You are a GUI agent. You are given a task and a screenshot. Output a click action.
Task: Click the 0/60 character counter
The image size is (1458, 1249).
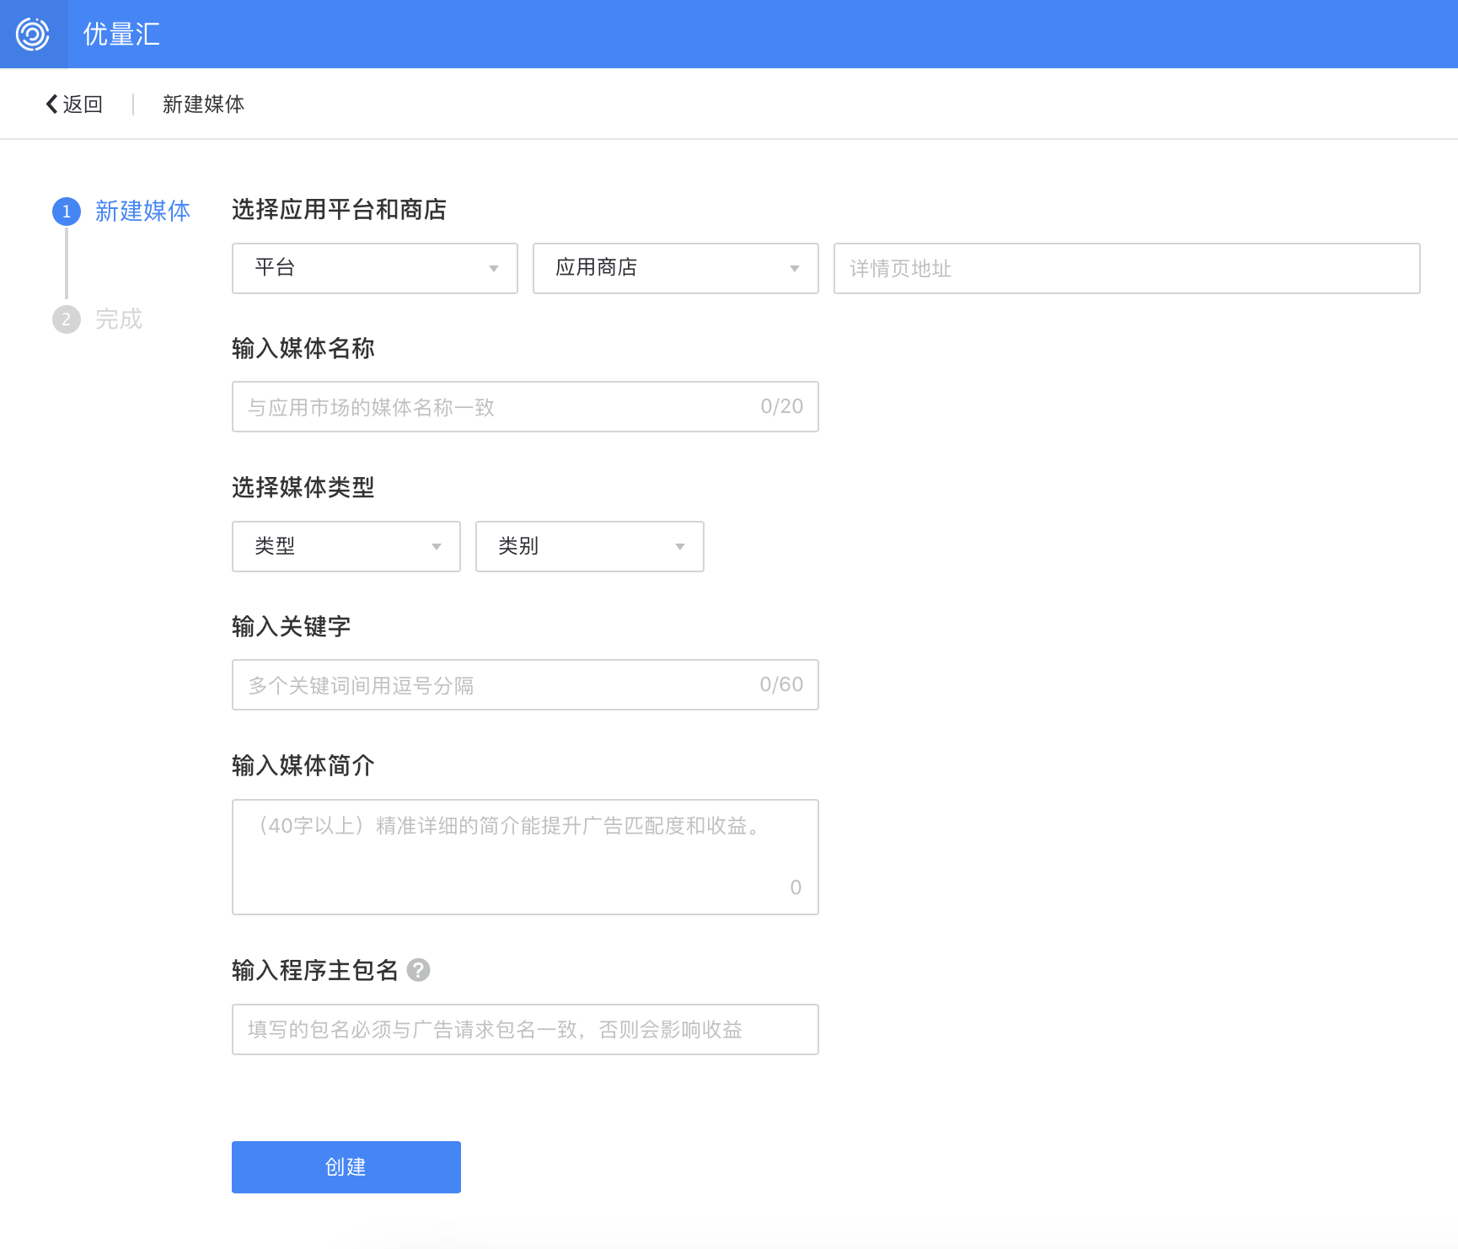coord(781,684)
